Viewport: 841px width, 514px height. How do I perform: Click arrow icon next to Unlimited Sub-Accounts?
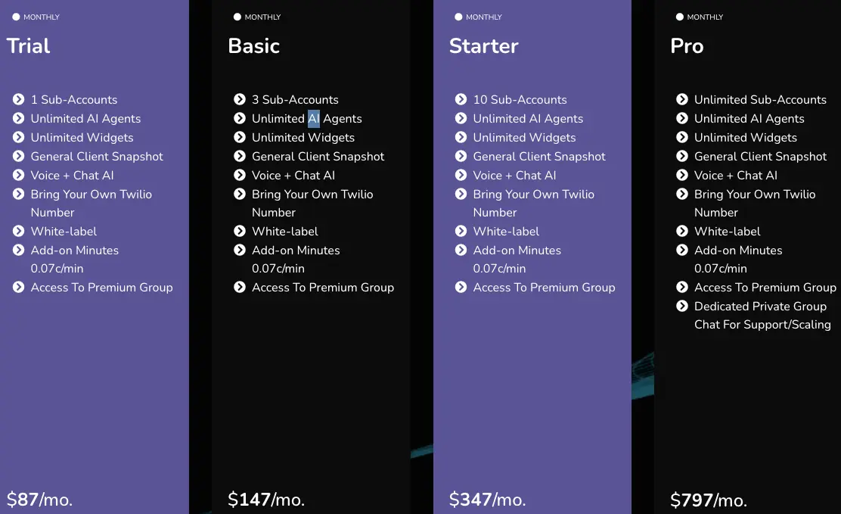[682, 99]
